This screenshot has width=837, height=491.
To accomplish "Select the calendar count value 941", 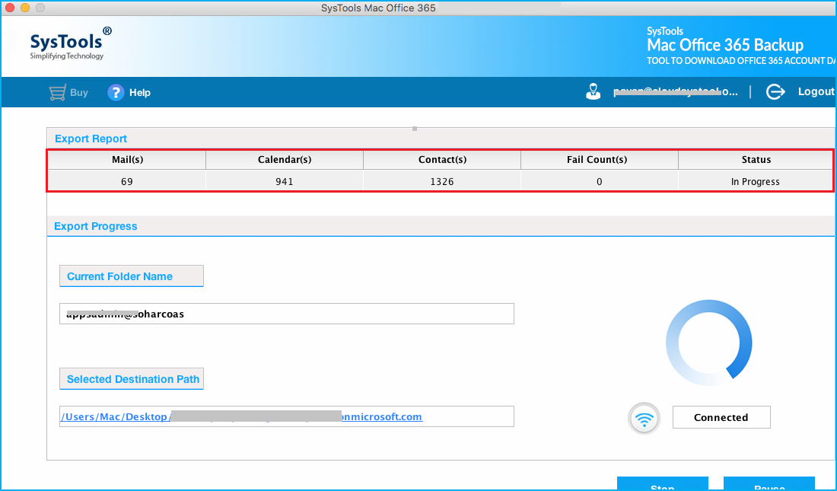I will (x=285, y=182).
